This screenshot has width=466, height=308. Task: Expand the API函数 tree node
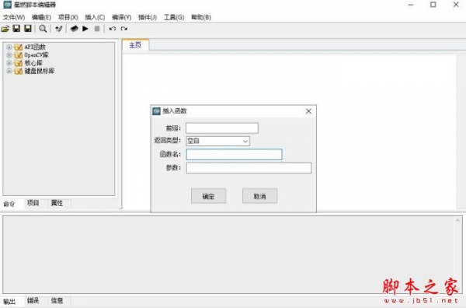point(9,47)
